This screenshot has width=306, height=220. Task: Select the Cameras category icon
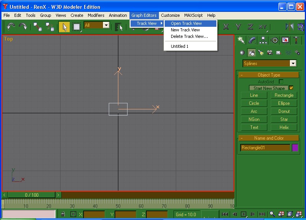tap(270, 53)
